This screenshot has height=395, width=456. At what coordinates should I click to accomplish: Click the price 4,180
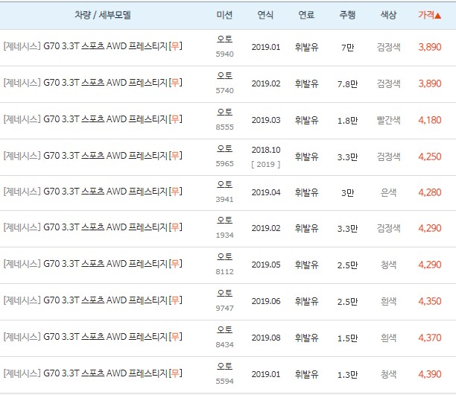coord(429,120)
